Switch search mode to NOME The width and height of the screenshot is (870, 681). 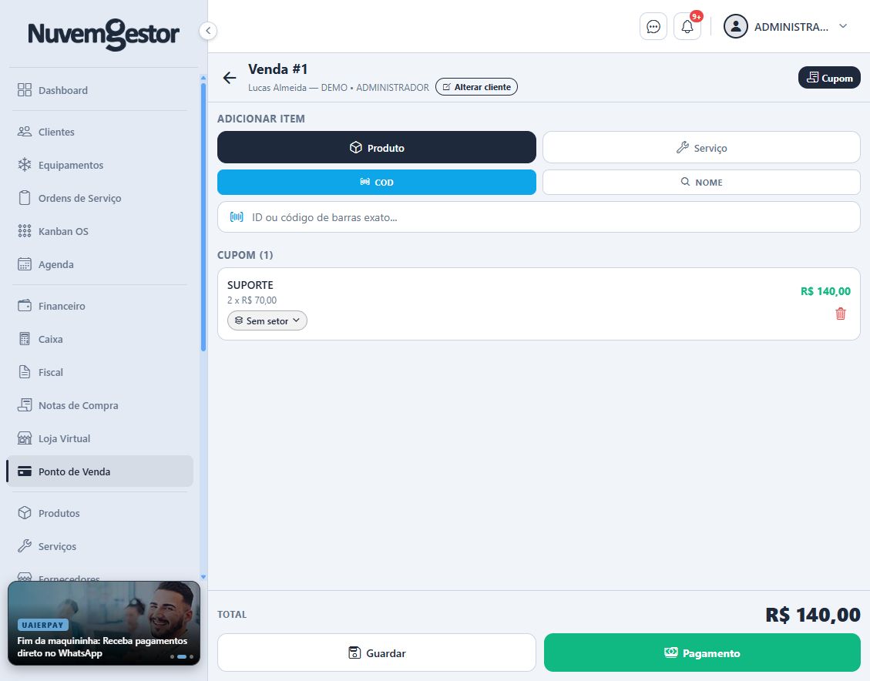tap(701, 182)
